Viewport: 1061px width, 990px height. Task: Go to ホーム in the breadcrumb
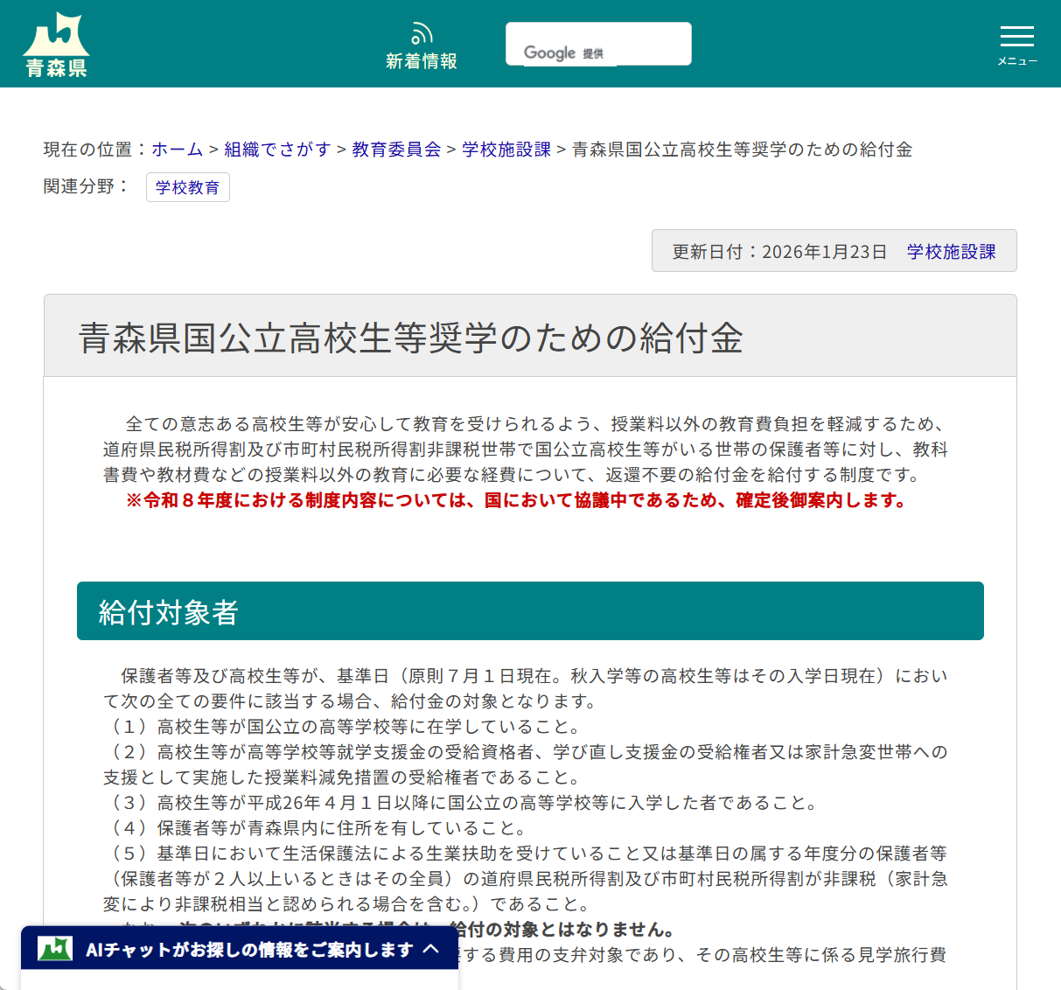pyautogui.click(x=176, y=150)
